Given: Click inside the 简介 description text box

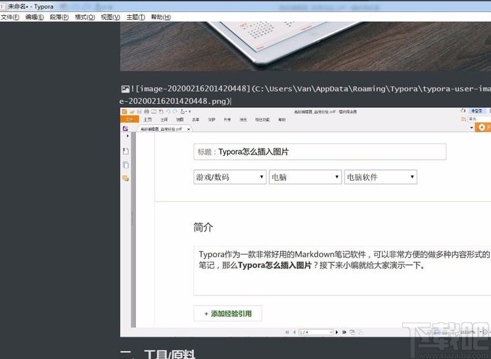Looking at the screenshot, I should (342, 271).
